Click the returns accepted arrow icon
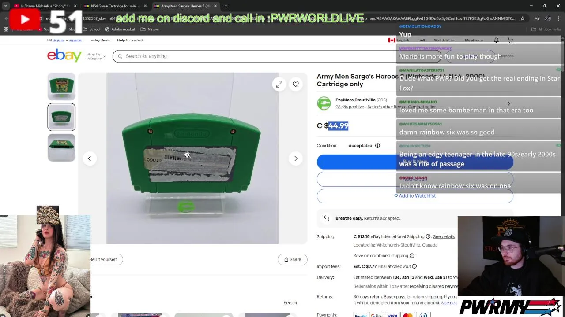The height and width of the screenshot is (317, 565). tap(326, 218)
